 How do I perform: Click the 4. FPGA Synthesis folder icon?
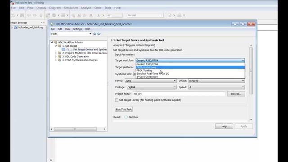click(59, 60)
